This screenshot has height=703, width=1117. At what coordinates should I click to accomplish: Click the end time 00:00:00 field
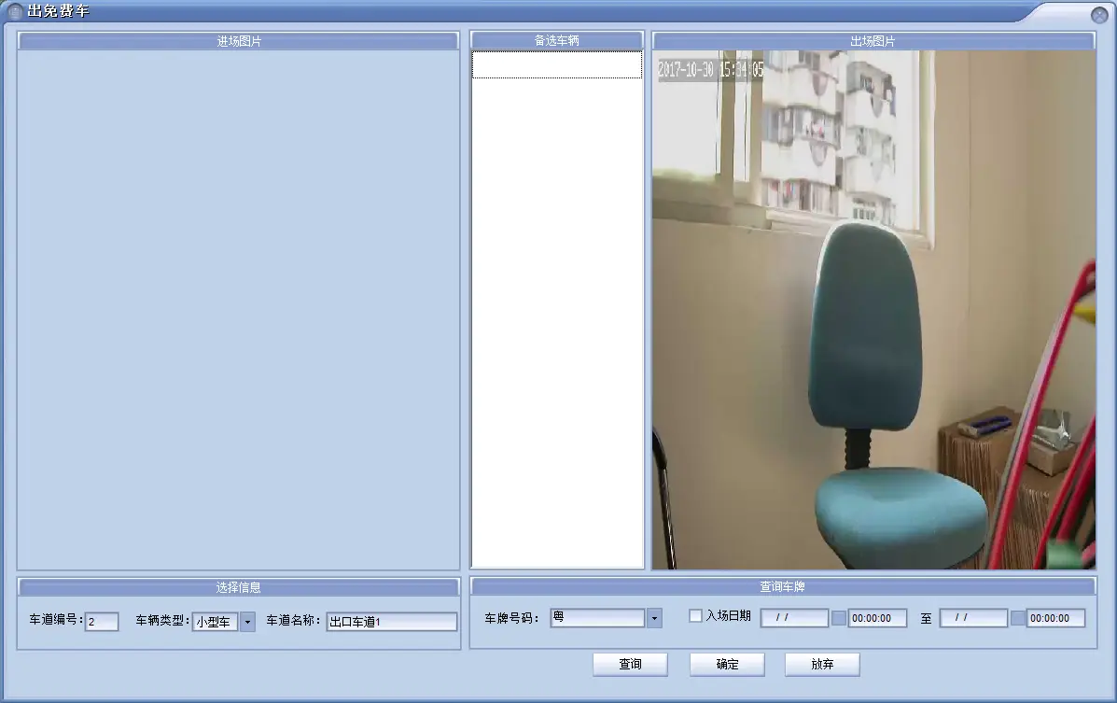pyautogui.click(x=1055, y=618)
